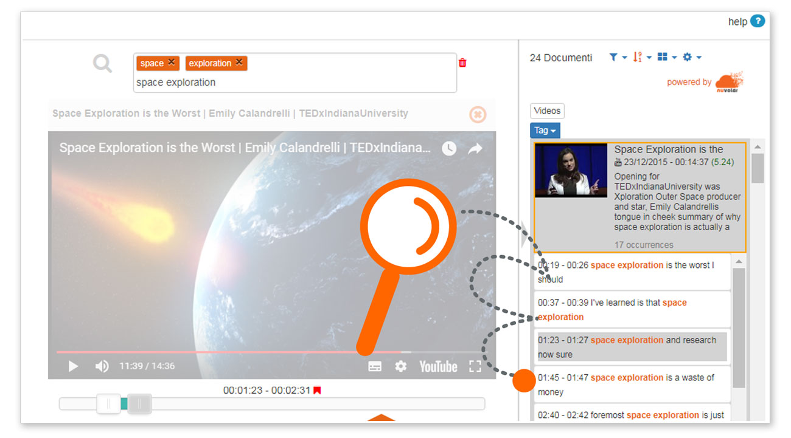This screenshot has width=791, height=438.
Task: Toggle video subtitles (captions)
Action: tap(375, 366)
